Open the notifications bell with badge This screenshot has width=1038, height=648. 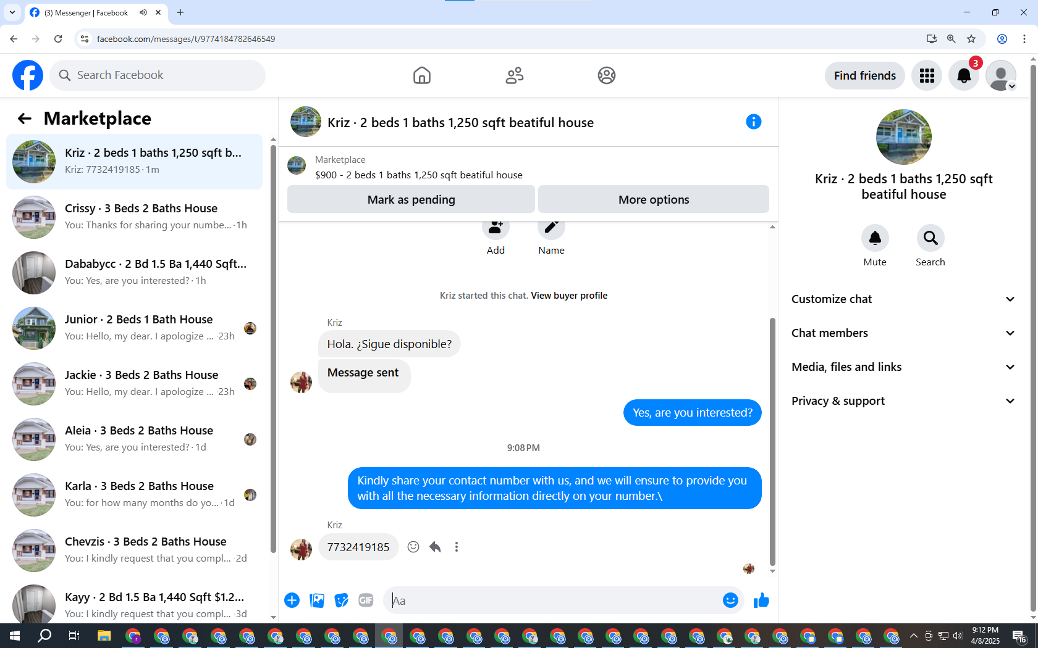coord(964,75)
